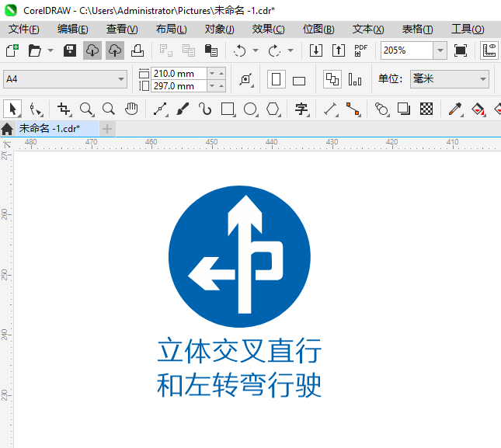Open the 布局(L) menu
The width and height of the screenshot is (501, 448).
pos(171,30)
